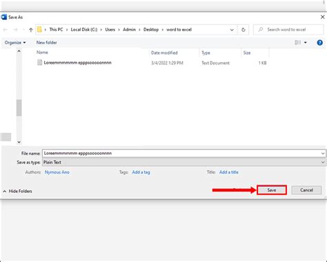Screen dimensions: 327x262
Task: Open the Save as type dropdown
Action: point(184,162)
